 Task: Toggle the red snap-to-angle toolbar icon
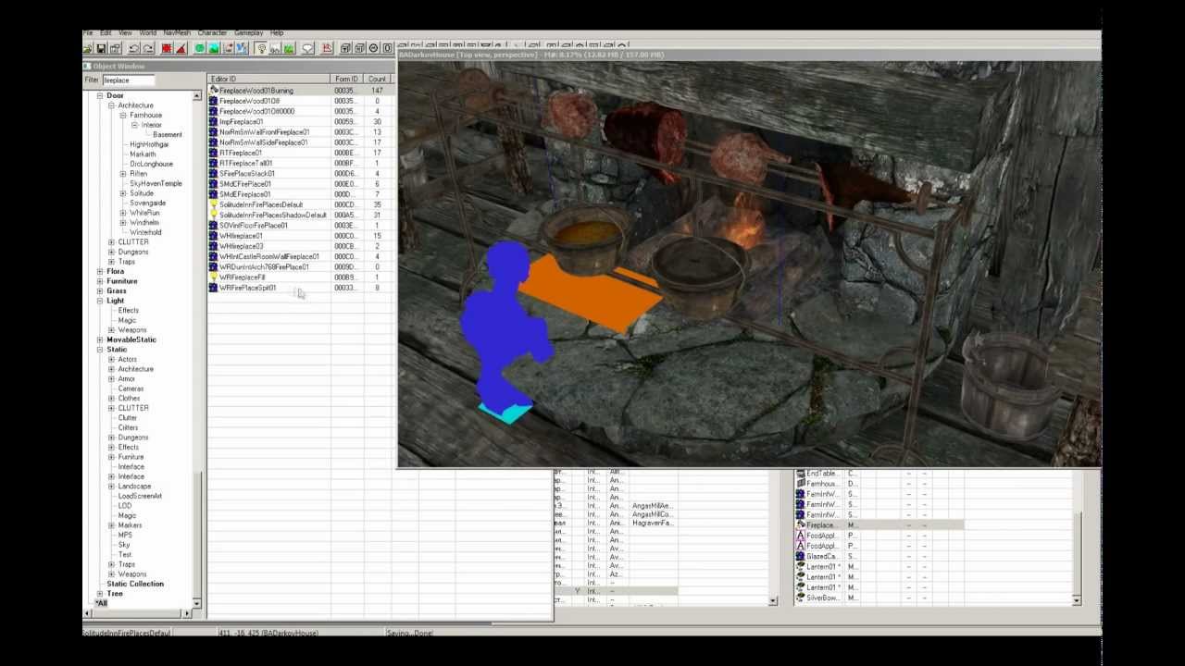181,48
